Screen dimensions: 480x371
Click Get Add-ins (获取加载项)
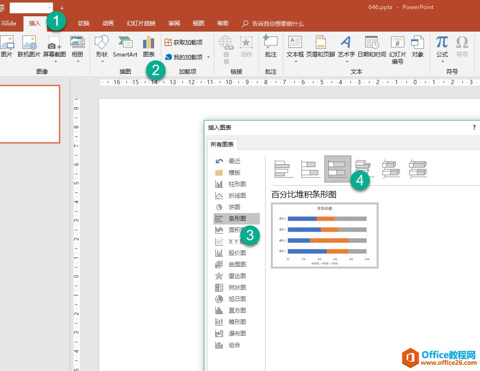pos(184,42)
